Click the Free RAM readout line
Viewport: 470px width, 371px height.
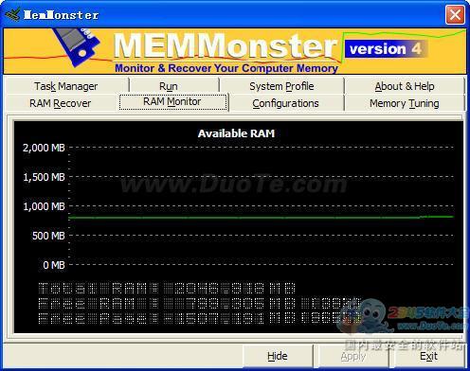pyautogui.click(x=199, y=304)
